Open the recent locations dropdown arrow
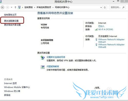This screenshot has height=101, width=128. (12, 7)
